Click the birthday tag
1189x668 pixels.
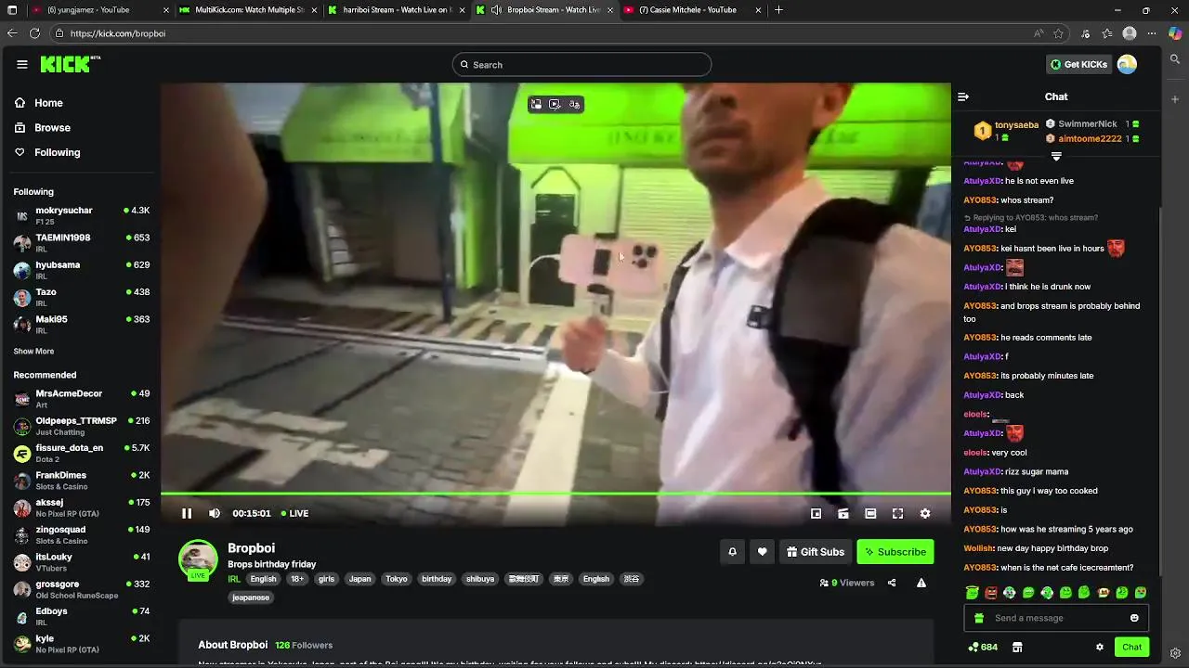(x=437, y=579)
